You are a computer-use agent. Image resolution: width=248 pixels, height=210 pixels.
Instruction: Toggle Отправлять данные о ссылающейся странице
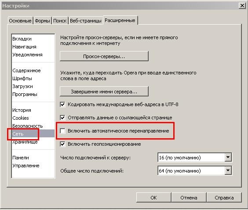(x=62, y=118)
